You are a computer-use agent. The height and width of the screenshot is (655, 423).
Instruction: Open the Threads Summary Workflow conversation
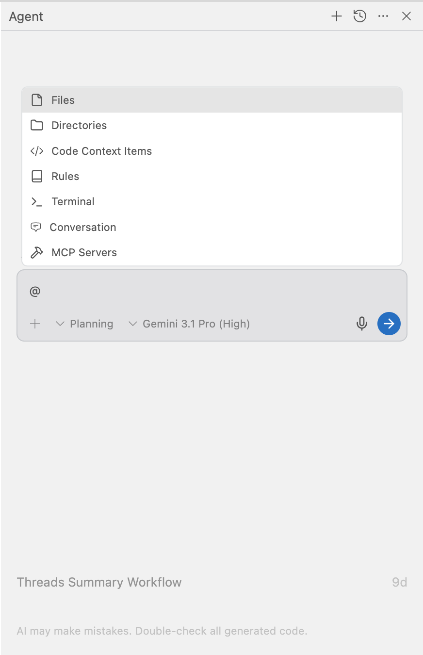point(99,582)
